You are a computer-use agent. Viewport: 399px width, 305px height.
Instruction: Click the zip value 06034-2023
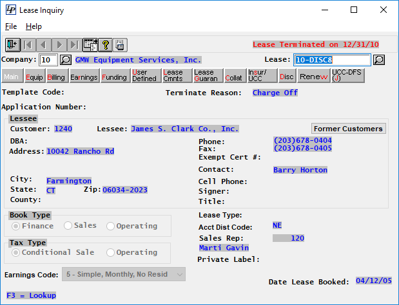[x=124, y=190]
